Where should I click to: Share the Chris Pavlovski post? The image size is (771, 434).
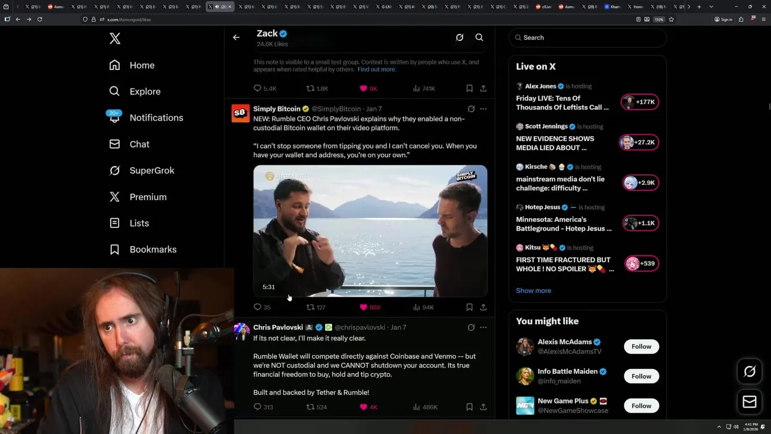(x=483, y=407)
